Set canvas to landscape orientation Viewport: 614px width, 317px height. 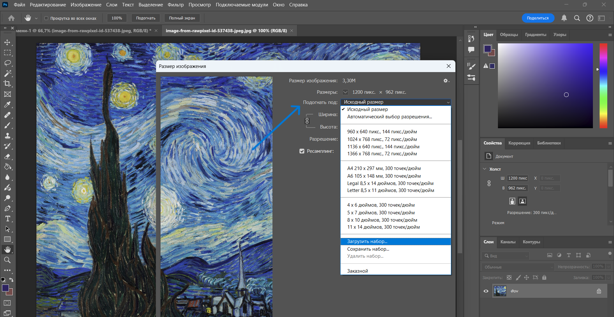(523, 201)
